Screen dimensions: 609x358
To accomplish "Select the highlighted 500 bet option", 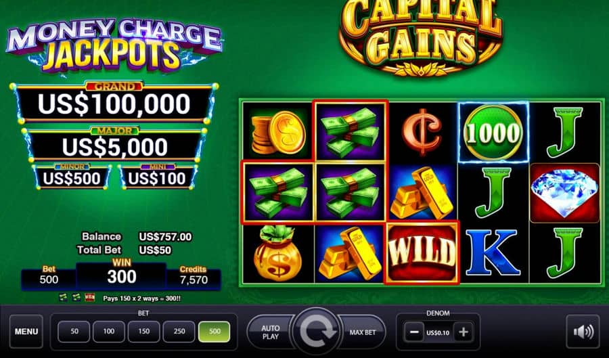I will click(x=215, y=332).
